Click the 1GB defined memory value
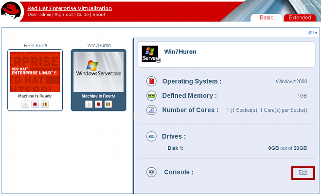Image resolution: width=321 pixels, height=195 pixels. click(x=302, y=96)
